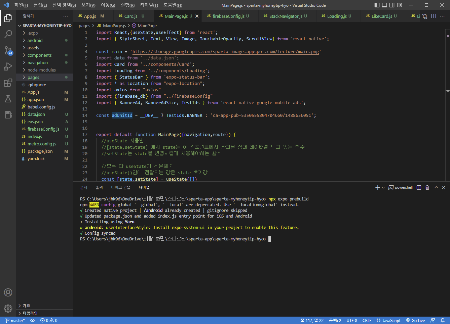Viewport: 450px width, 324px height.
Task: Open the 터미널(T) menu
Action: point(149,5)
